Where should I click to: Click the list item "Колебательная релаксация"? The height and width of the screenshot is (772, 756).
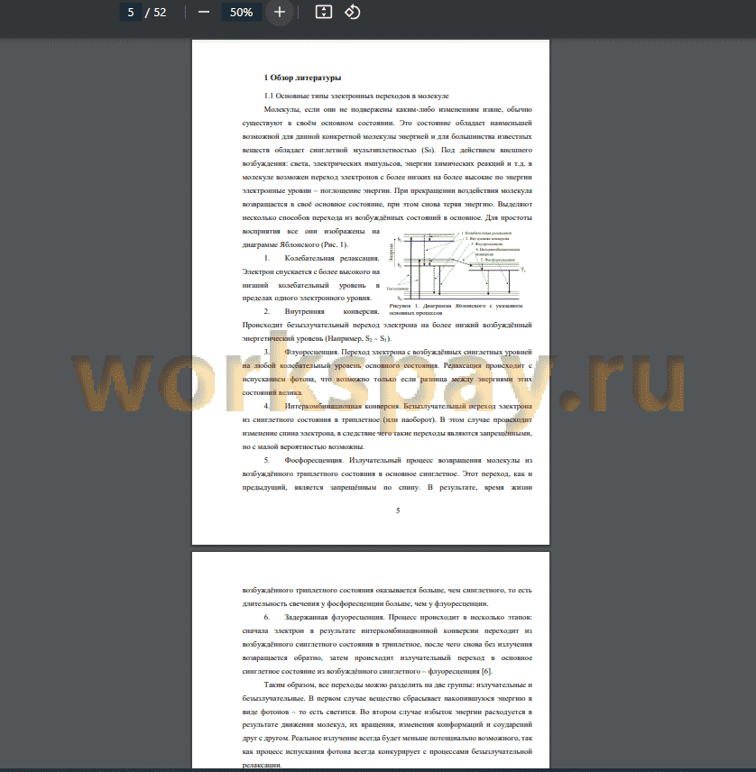[x=331, y=258]
